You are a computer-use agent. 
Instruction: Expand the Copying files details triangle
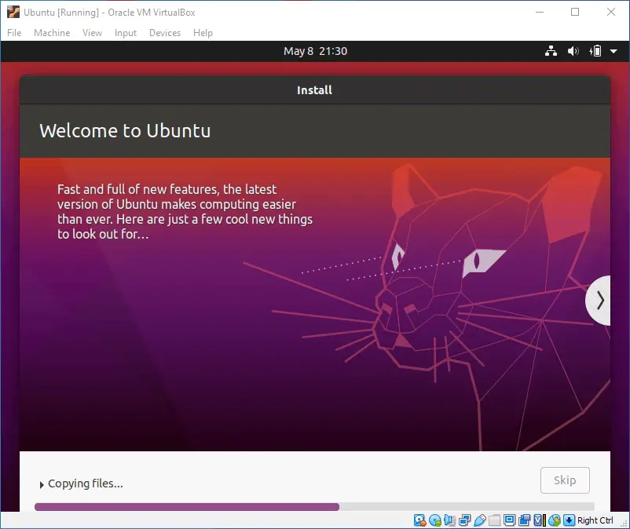42,485
